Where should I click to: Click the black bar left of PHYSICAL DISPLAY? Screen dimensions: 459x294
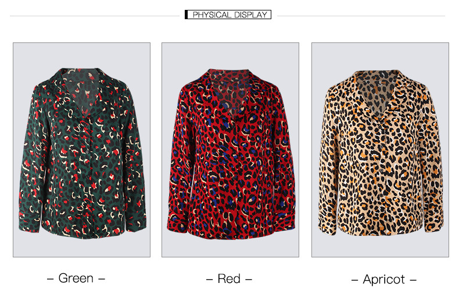186,15
